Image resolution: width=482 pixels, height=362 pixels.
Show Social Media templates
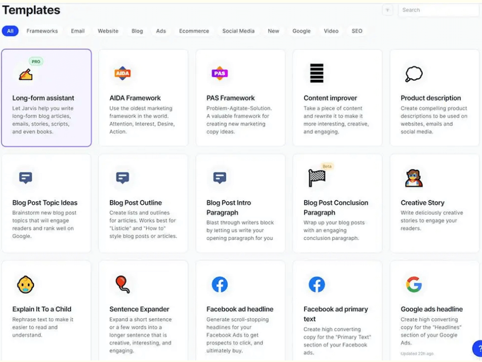[238, 31]
